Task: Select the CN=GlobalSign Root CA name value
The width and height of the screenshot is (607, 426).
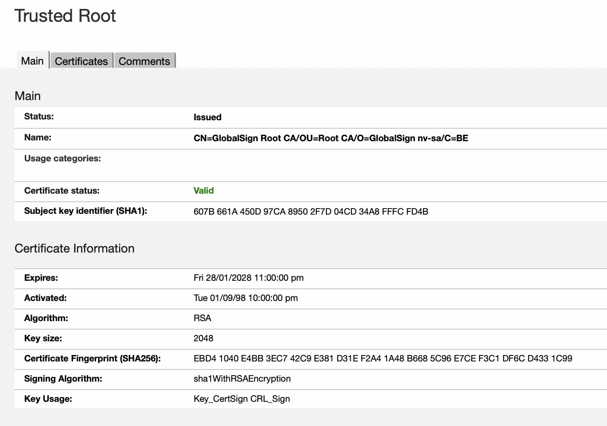Action: click(x=331, y=138)
